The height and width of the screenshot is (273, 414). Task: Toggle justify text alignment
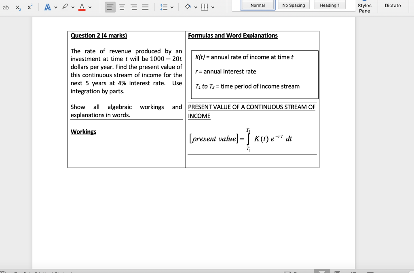(x=145, y=7)
